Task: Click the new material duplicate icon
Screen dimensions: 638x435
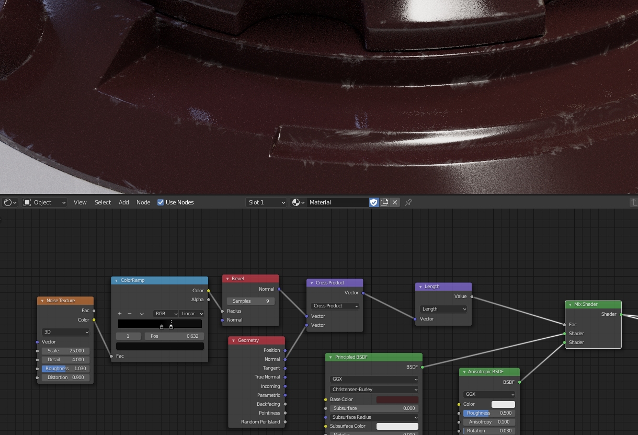Action: 384,202
